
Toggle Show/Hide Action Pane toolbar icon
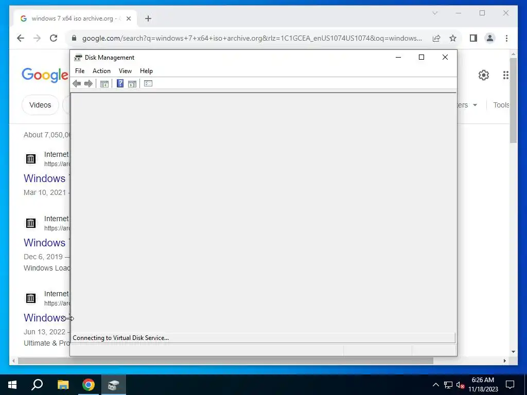pyautogui.click(x=132, y=84)
